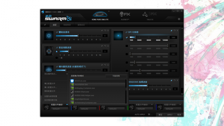The image size is (224, 126).
Task: Open the device dropdown arrow beside mouse
Action: (x=109, y=11)
